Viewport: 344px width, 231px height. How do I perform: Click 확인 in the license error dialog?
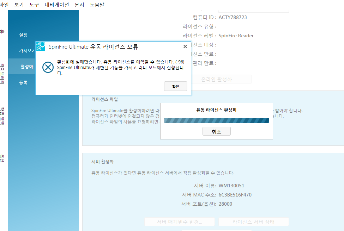pos(175,86)
